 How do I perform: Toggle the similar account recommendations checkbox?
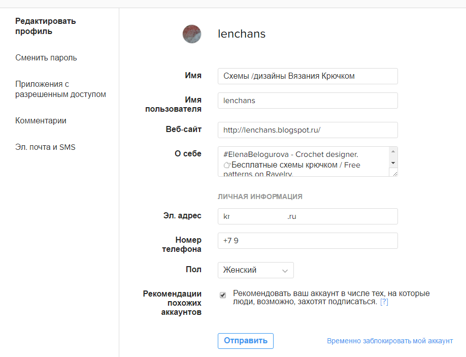pyautogui.click(x=223, y=295)
